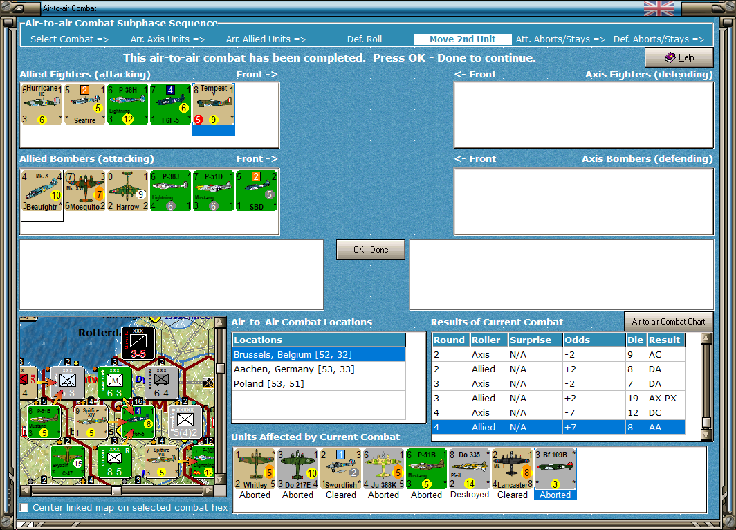Select the F6F-5 fighter counter
Image resolution: width=736 pixels, height=530 pixels.
(x=170, y=104)
